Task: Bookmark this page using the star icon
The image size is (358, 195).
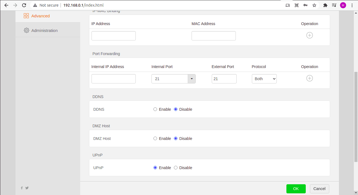Action: pos(314,5)
